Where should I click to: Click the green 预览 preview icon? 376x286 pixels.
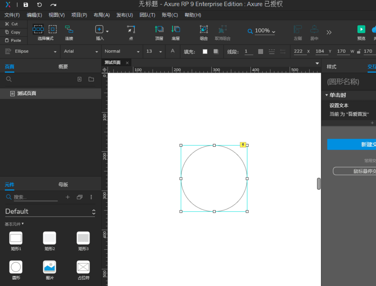coord(361,29)
